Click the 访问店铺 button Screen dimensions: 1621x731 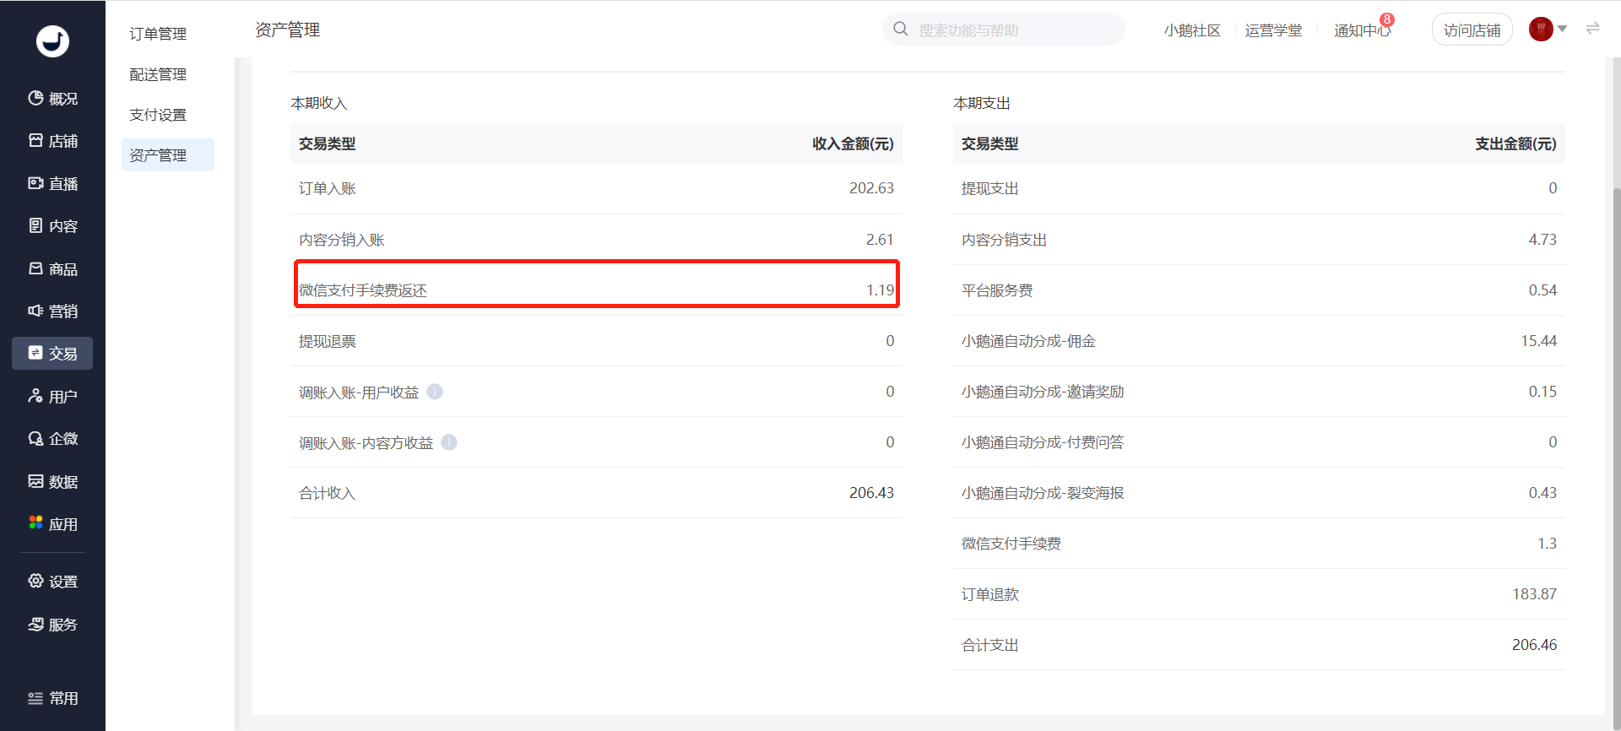(x=1472, y=30)
